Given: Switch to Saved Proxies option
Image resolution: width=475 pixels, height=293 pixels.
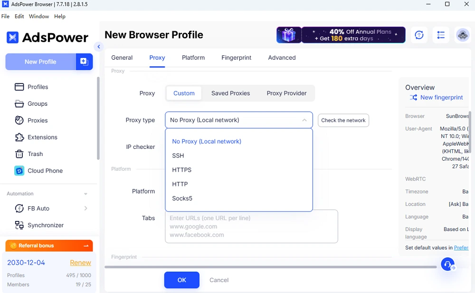Looking at the screenshot, I should [x=230, y=93].
